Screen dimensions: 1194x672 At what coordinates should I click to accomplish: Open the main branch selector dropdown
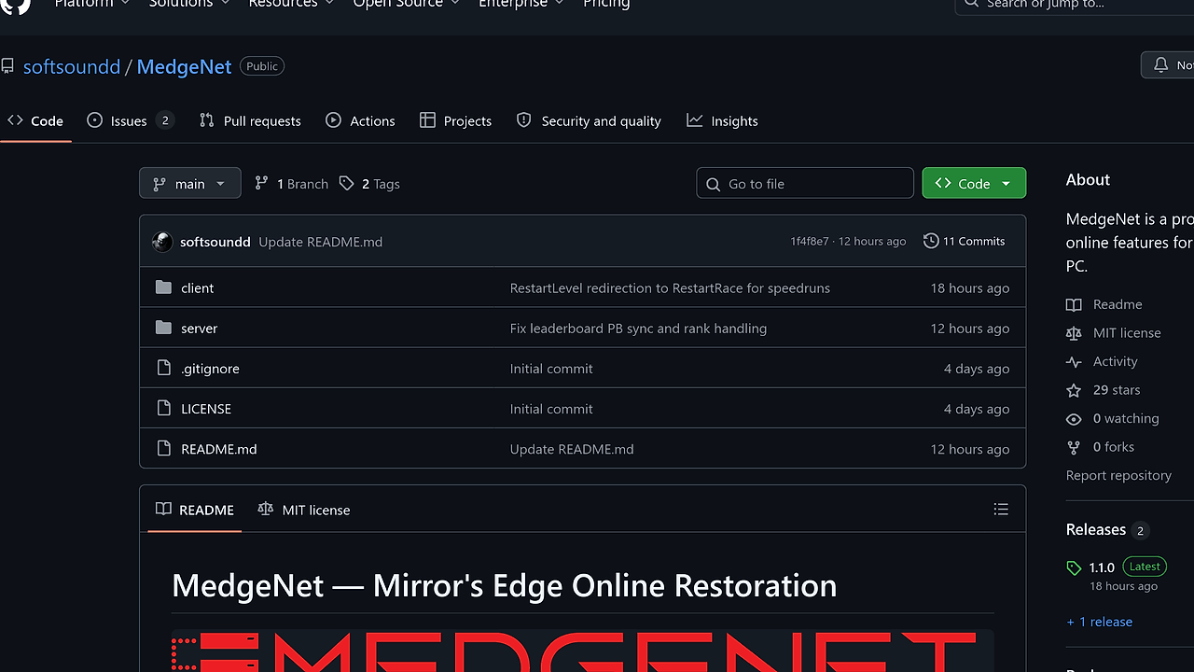190,183
